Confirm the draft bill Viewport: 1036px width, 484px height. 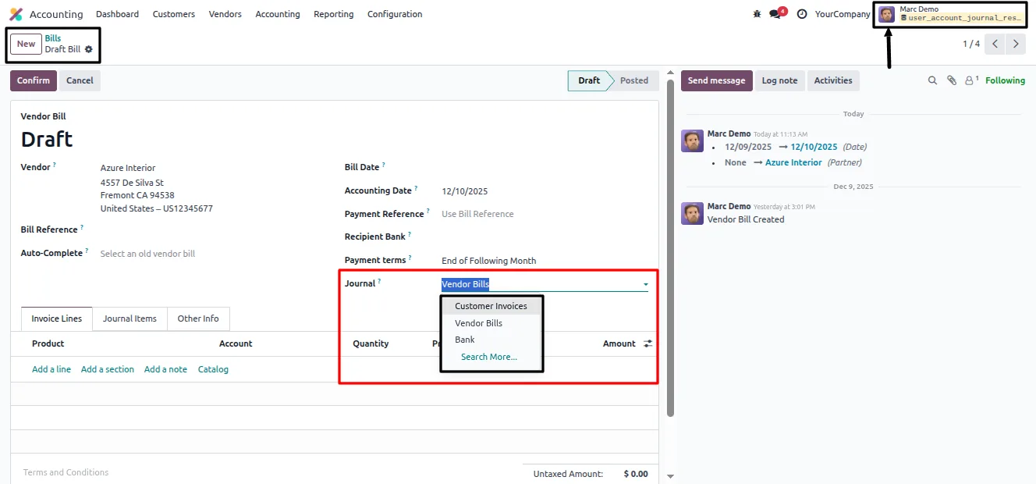(x=34, y=80)
